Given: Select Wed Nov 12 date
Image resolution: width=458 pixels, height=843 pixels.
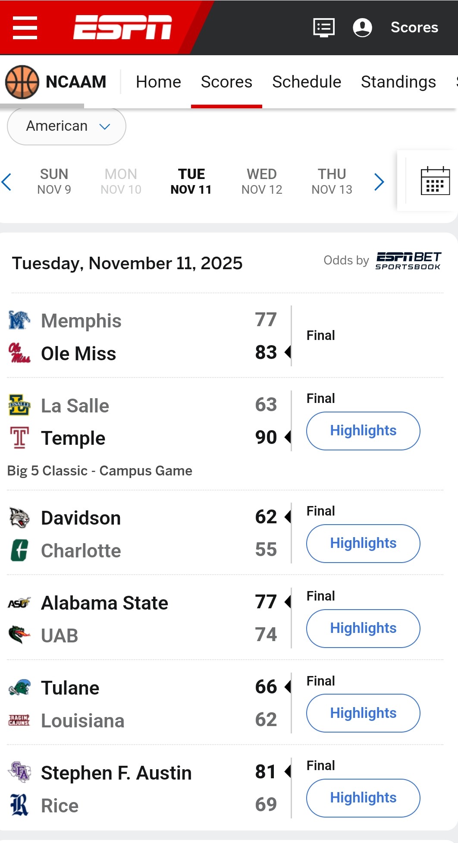Looking at the screenshot, I should coord(262,182).
